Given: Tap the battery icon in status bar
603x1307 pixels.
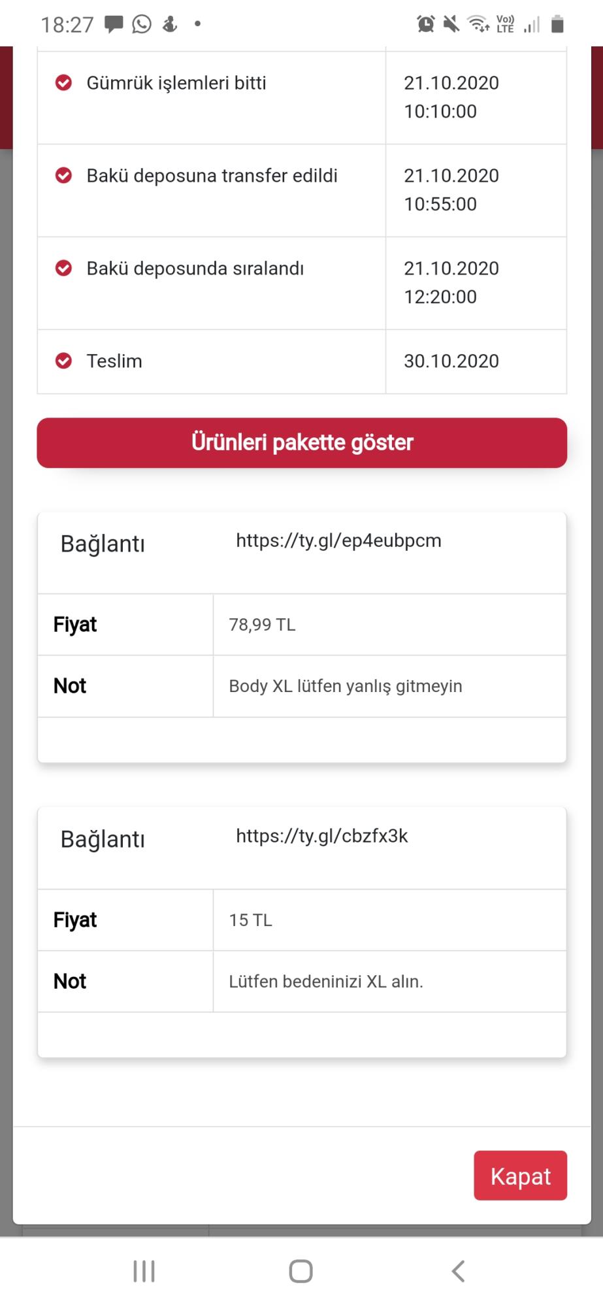Looking at the screenshot, I should point(557,25).
